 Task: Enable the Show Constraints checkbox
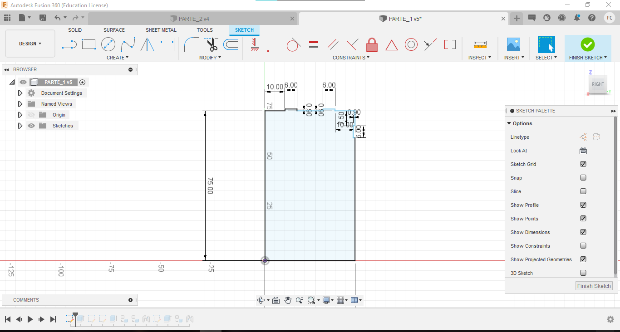point(583,246)
